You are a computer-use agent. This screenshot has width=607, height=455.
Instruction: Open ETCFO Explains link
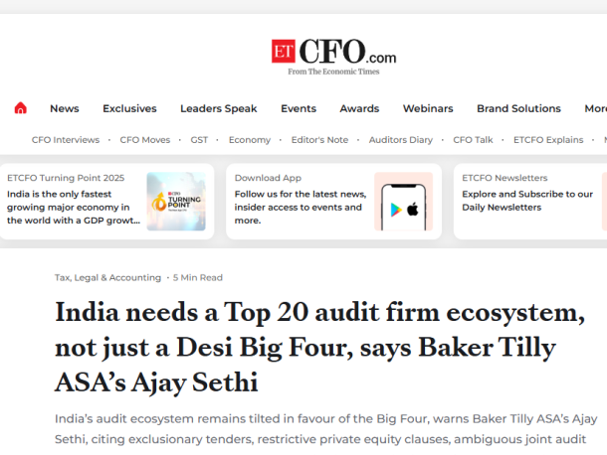pos(548,140)
